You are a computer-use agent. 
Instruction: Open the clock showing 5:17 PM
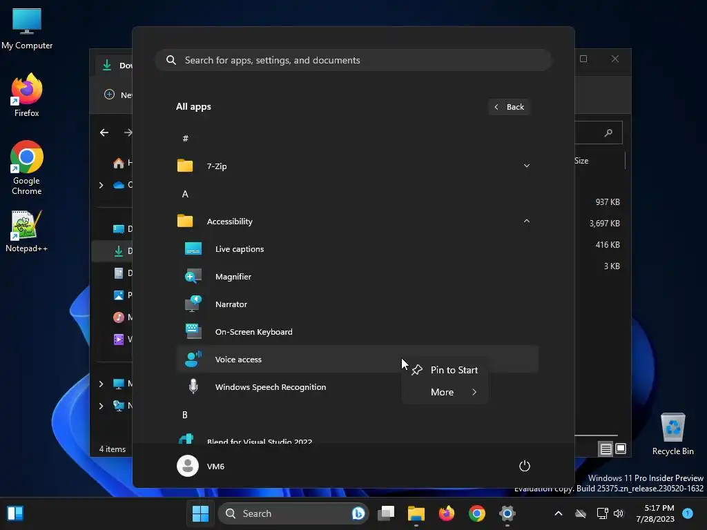655,513
